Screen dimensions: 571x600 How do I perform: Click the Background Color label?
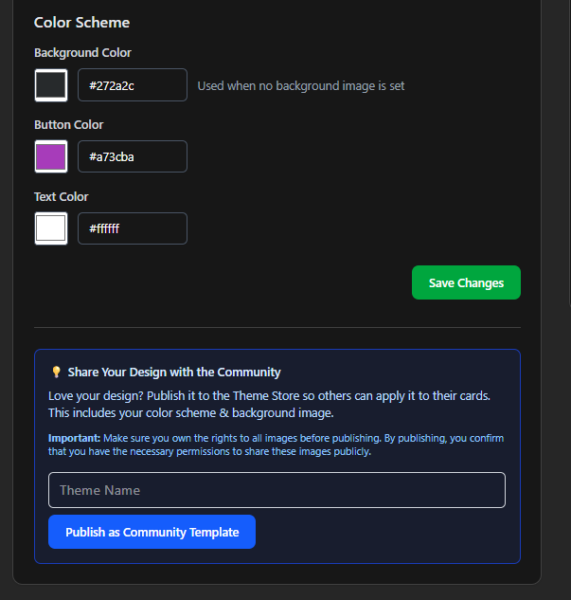(82, 53)
